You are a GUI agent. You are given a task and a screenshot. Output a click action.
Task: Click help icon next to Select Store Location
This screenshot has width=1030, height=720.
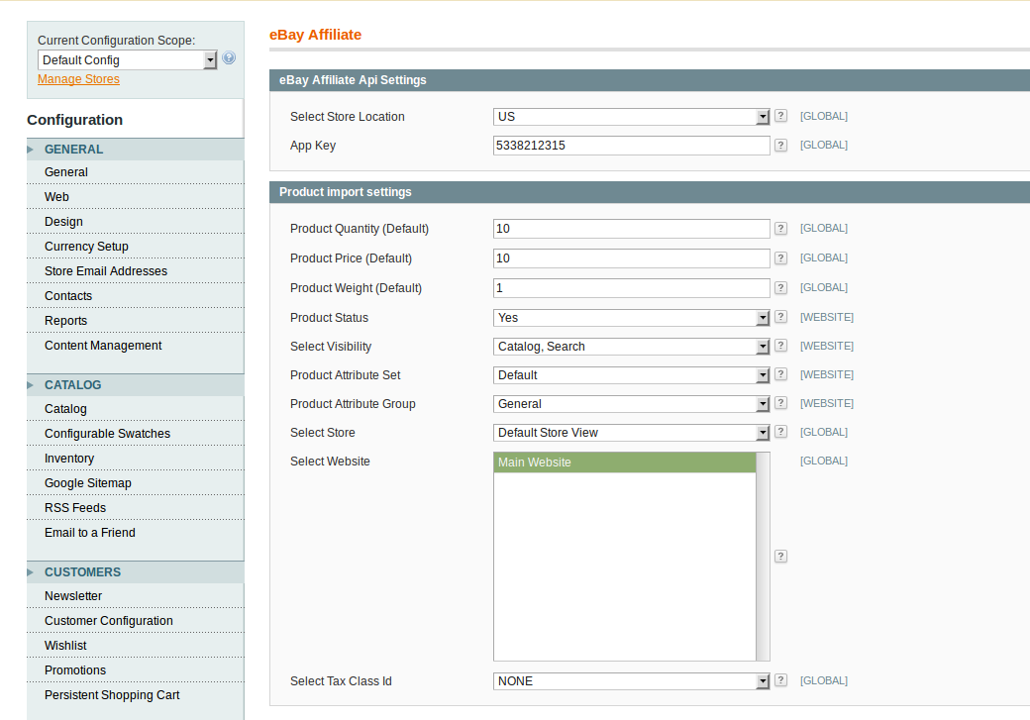click(780, 117)
